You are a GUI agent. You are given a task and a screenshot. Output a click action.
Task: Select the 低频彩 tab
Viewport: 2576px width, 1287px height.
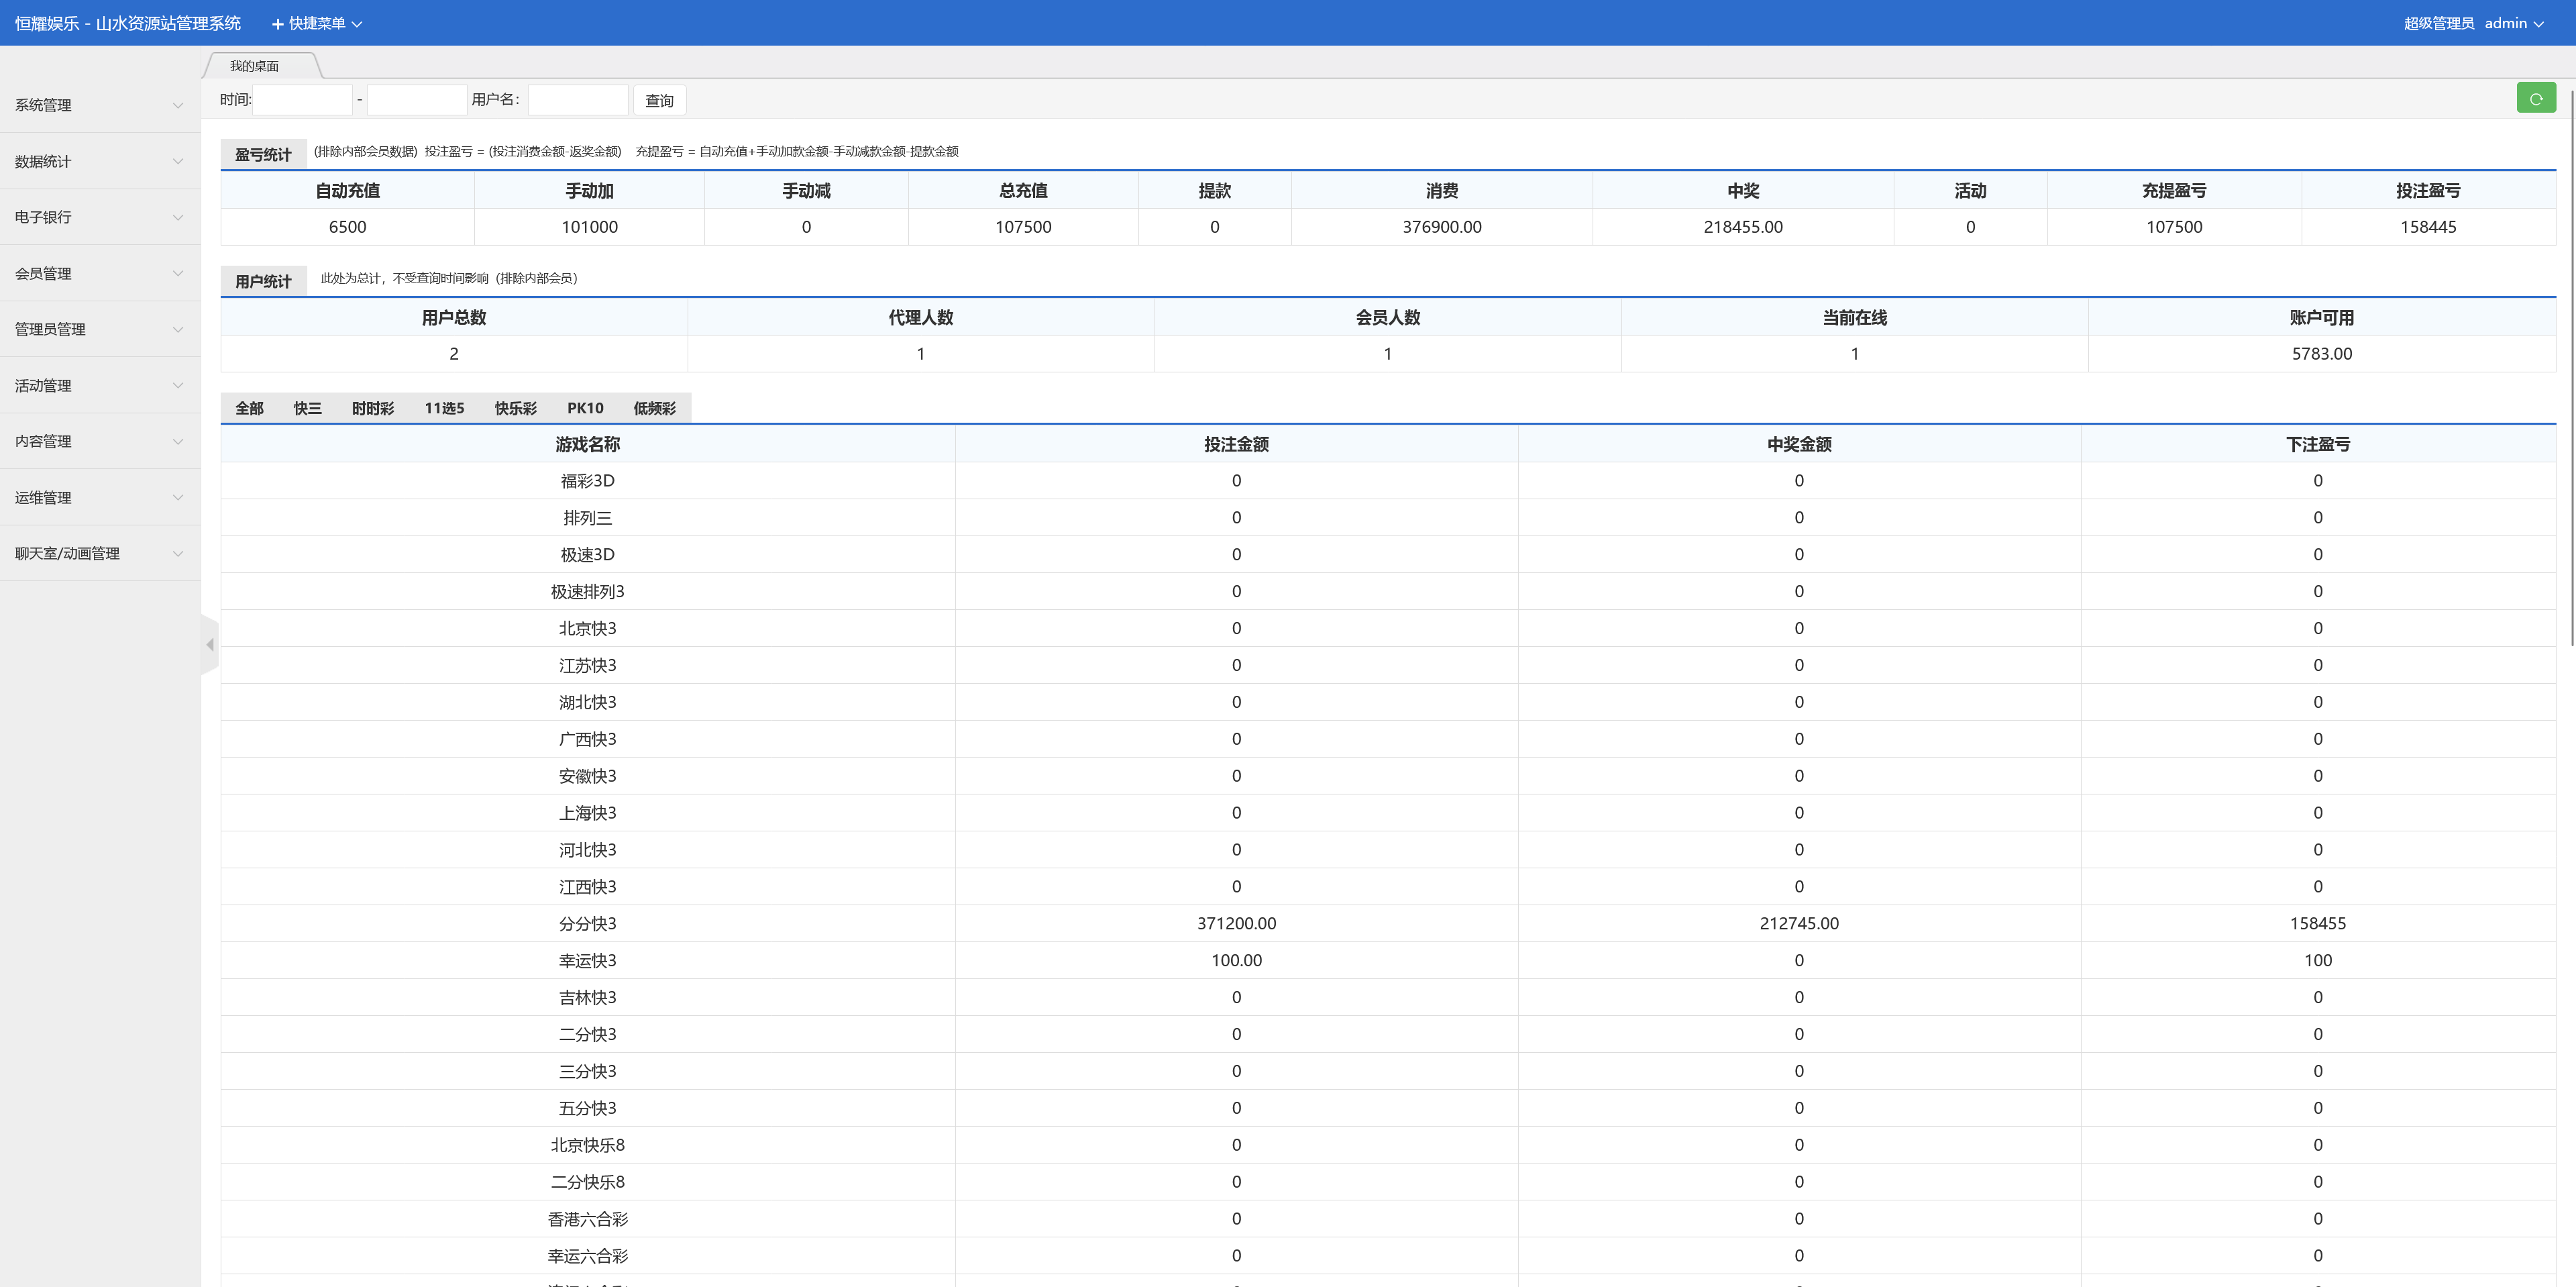point(654,408)
